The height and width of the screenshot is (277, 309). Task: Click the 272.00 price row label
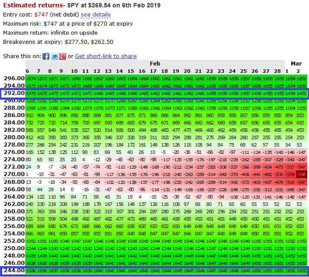pyautogui.click(x=14, y=167)
